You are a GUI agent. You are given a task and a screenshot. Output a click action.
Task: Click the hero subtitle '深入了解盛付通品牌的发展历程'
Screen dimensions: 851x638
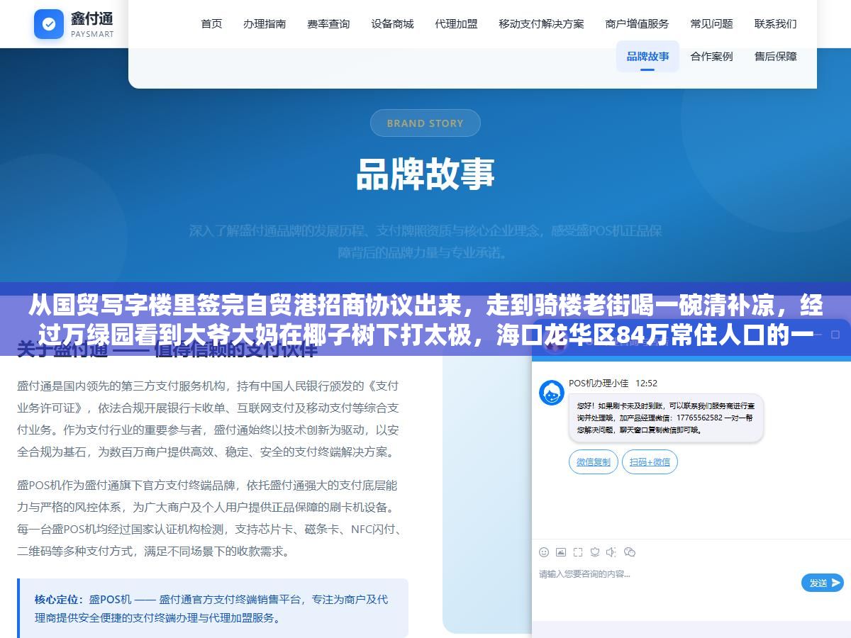pos(425,241)
